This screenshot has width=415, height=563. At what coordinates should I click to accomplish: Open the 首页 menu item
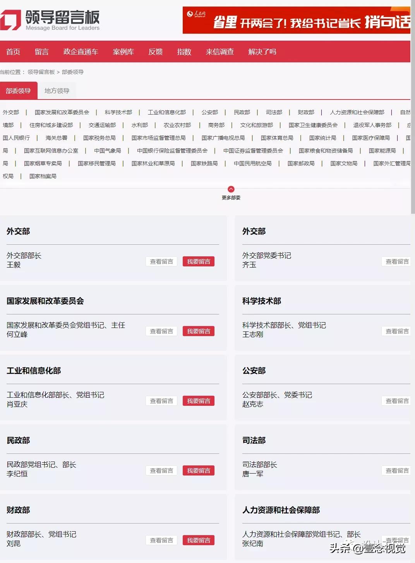13,52
